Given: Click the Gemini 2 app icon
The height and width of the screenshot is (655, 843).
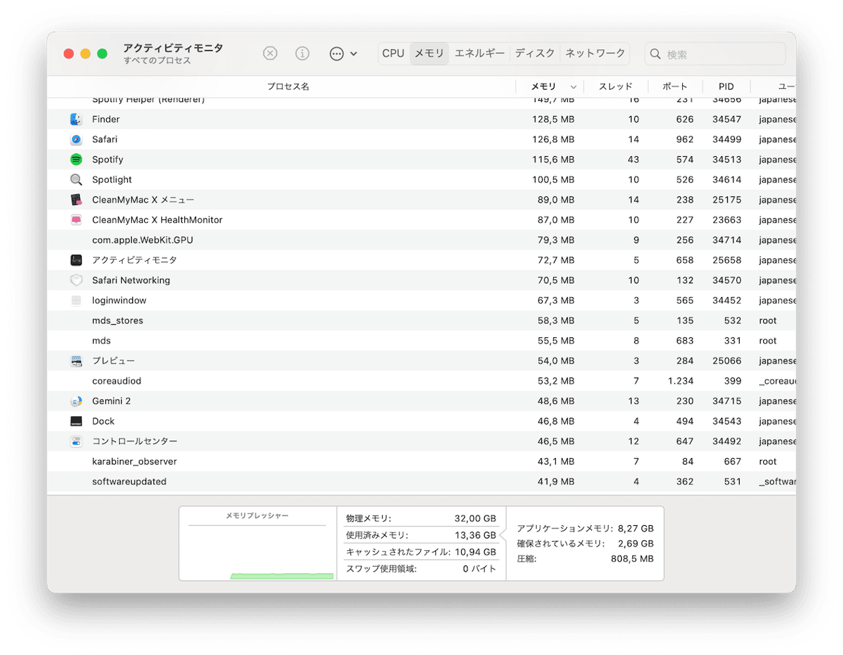Looking at the screenshot, I should pos(76,401).
